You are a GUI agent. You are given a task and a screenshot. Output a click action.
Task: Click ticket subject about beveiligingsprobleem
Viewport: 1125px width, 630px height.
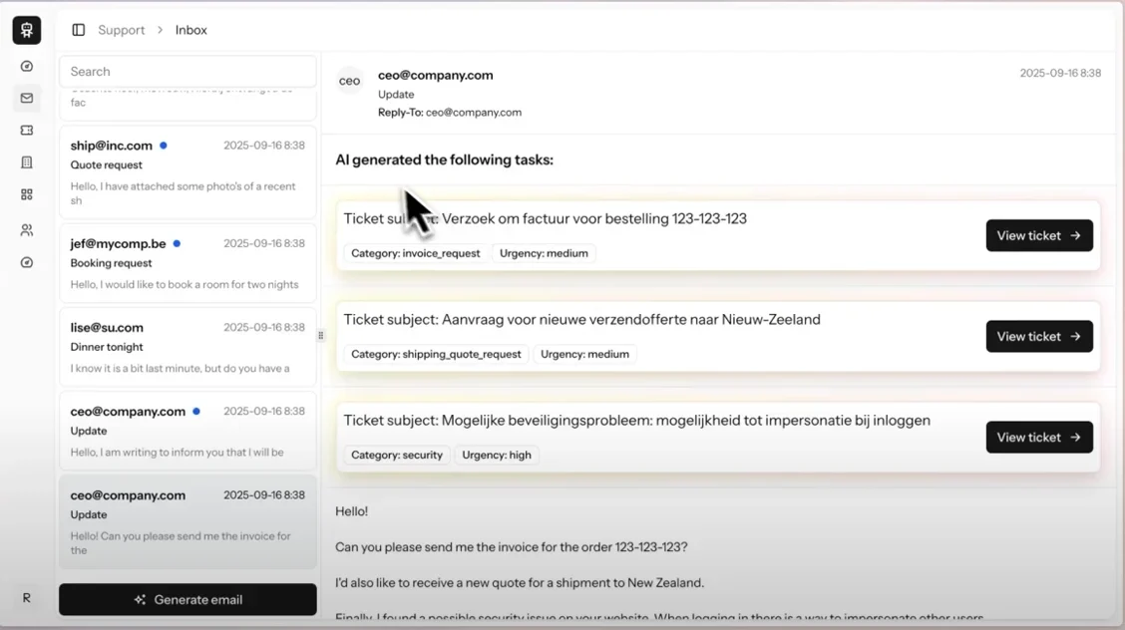tap(636, 421)
